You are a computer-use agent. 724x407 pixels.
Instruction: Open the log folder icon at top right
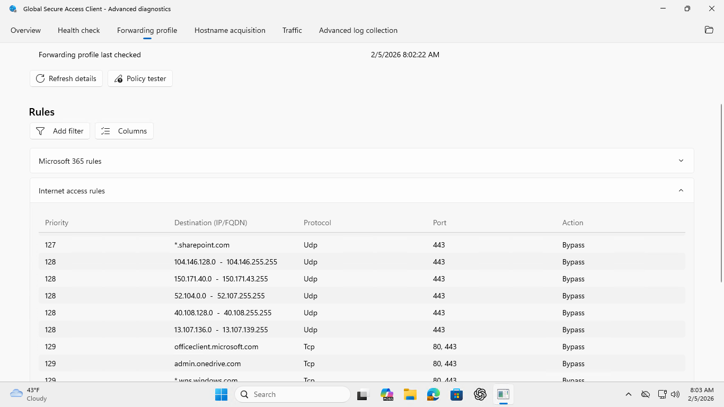click(709, 30)
